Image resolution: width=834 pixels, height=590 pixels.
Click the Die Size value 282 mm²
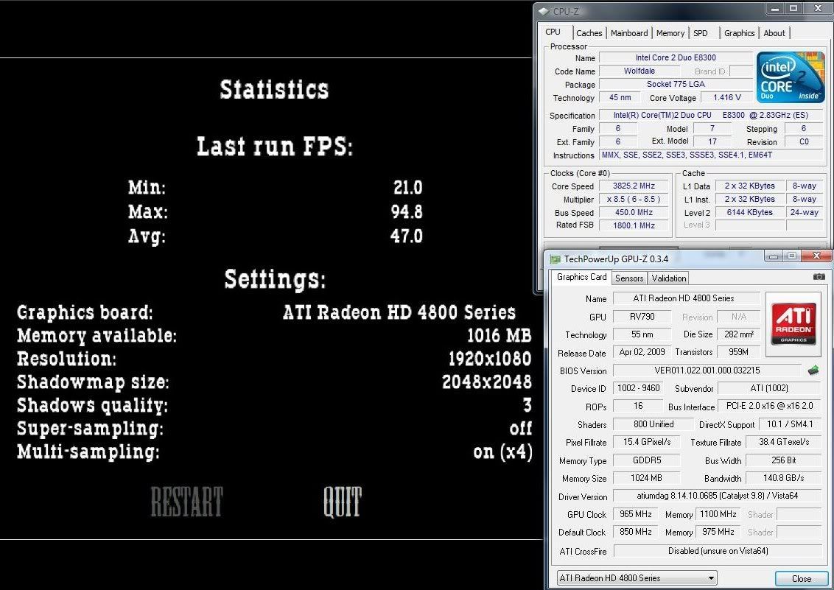point(738,334)
